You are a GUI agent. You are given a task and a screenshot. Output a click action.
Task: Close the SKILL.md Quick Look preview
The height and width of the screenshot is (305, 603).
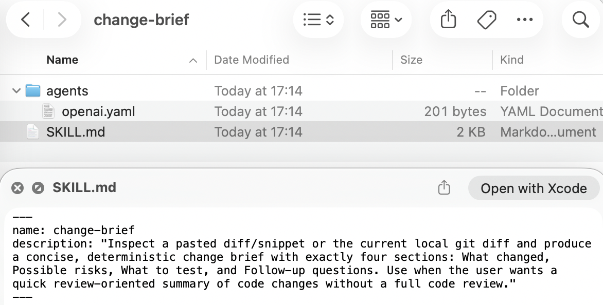coord(17,188)
